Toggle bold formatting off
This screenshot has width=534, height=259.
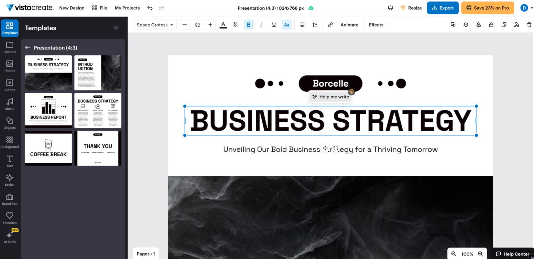248,25
